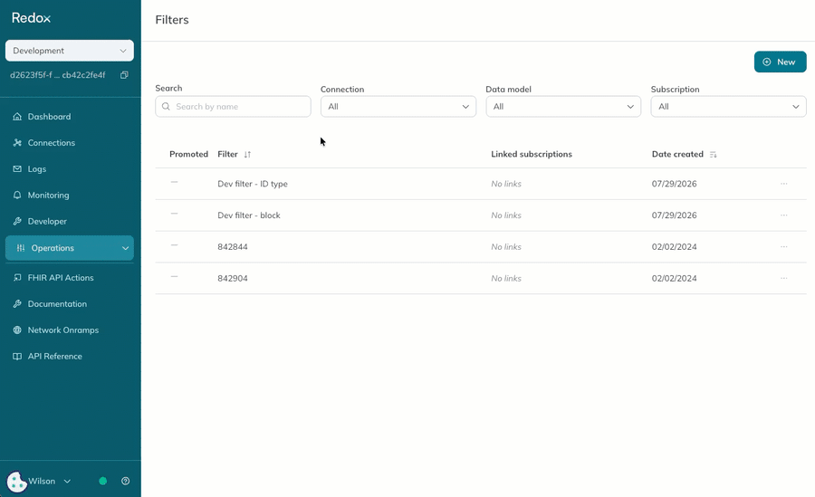This screenshot has width=815, height=497.
Task: Go to Monitoring
Action: click(x=48, y=195)
